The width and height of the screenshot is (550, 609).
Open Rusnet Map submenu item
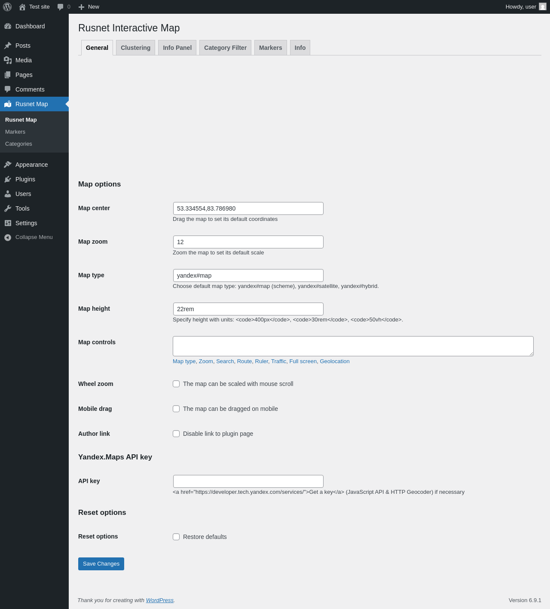coord(34,120)
